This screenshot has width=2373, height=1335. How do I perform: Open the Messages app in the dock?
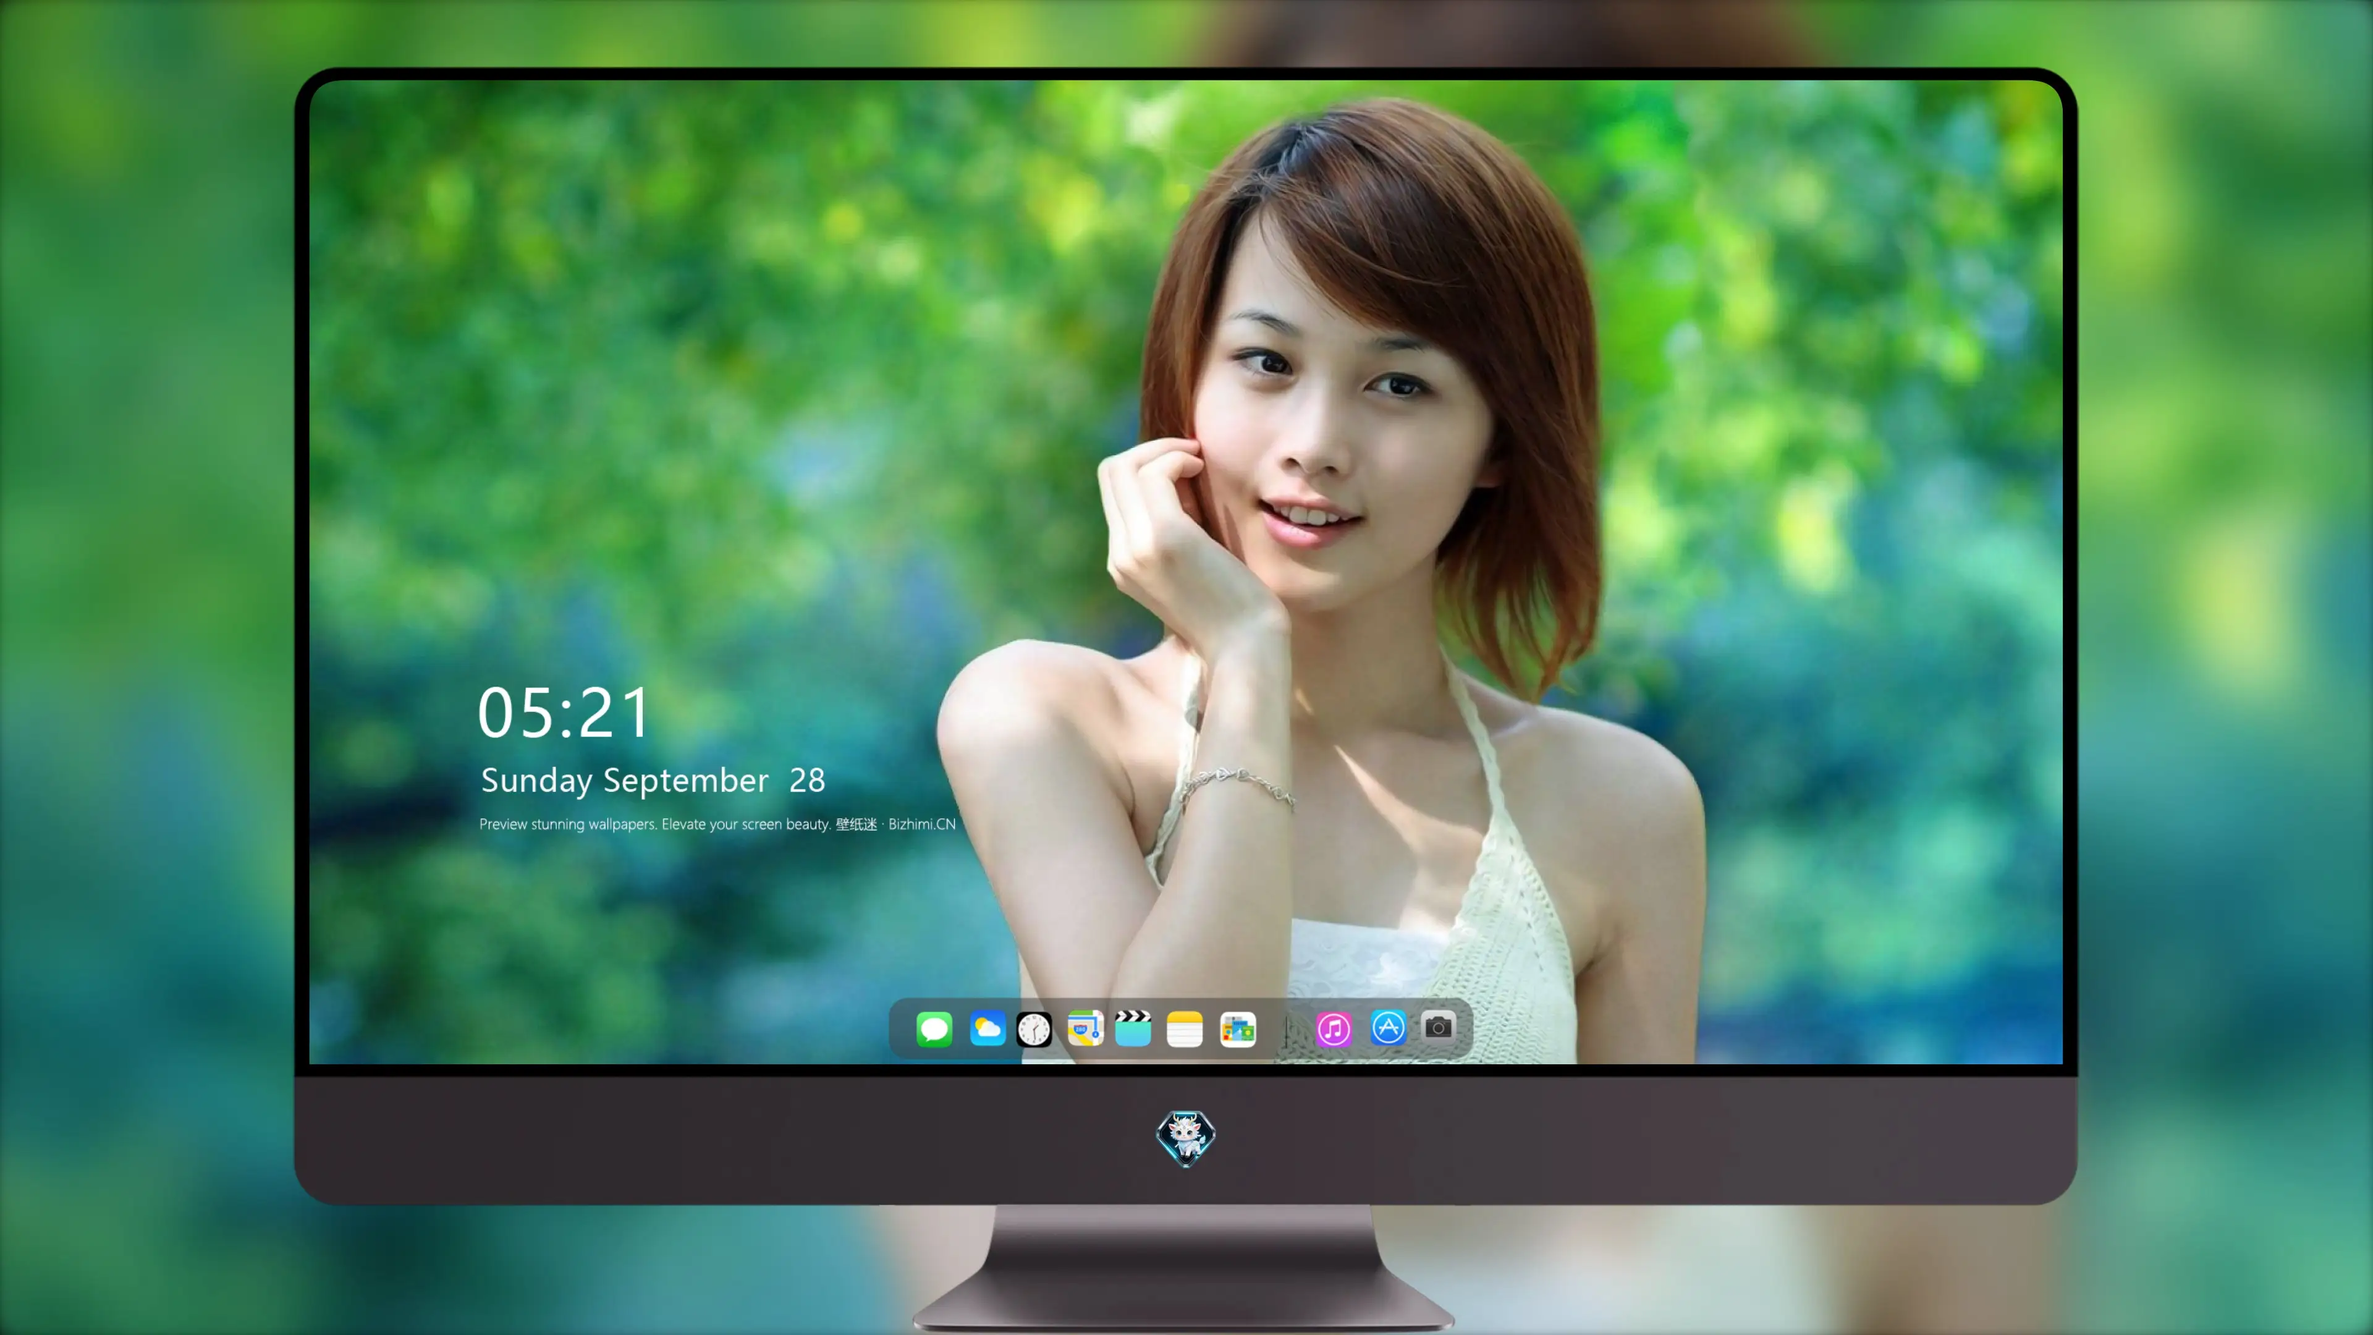(934, 1028)
